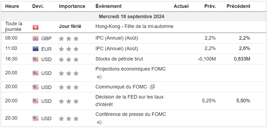Click US flag in the 20:30 row
Image resolution: width=271 pixels, height=130 pixels.
tap(36, 118)
